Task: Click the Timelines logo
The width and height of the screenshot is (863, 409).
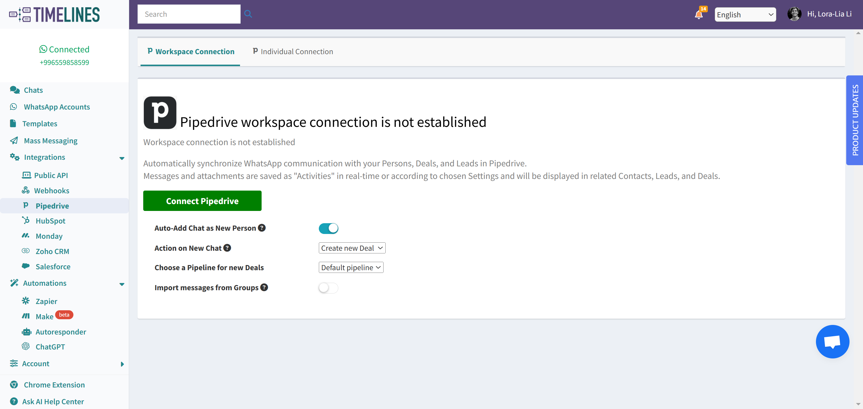Action: click(54, 15)
